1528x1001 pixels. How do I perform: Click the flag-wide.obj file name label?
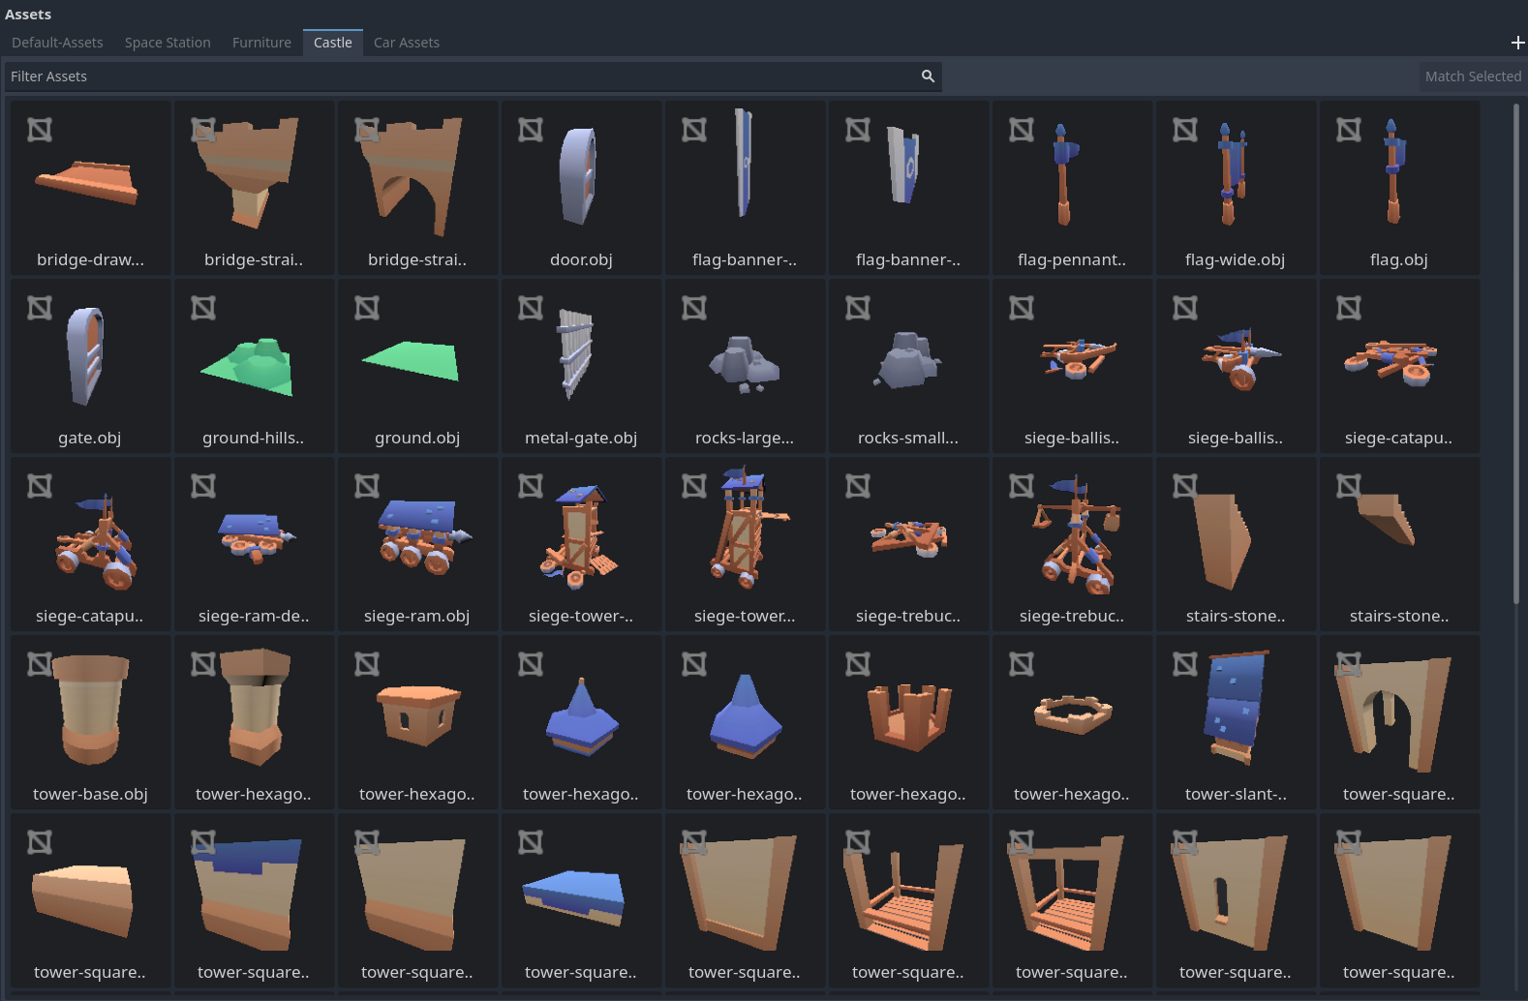coord(1236,259)
